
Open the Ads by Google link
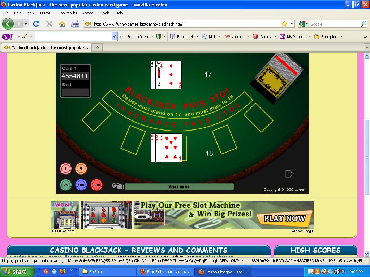(302, 231)
